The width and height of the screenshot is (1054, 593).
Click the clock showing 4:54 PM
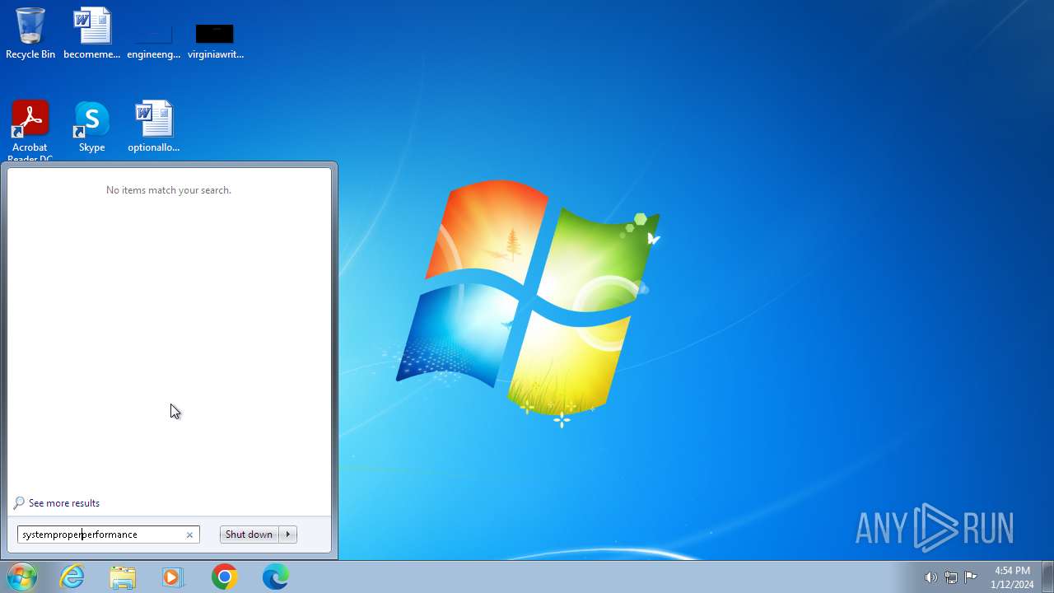tap(1012, 577)
